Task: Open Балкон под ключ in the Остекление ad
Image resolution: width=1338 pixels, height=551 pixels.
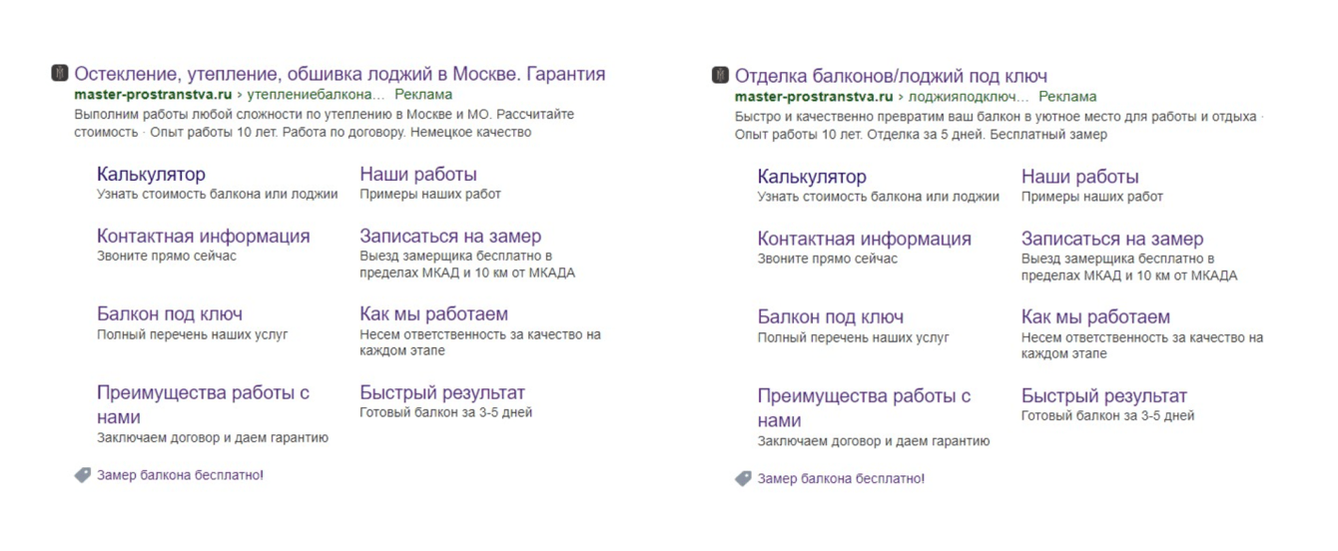Action: pyautogui.click(x=169, y=314)
